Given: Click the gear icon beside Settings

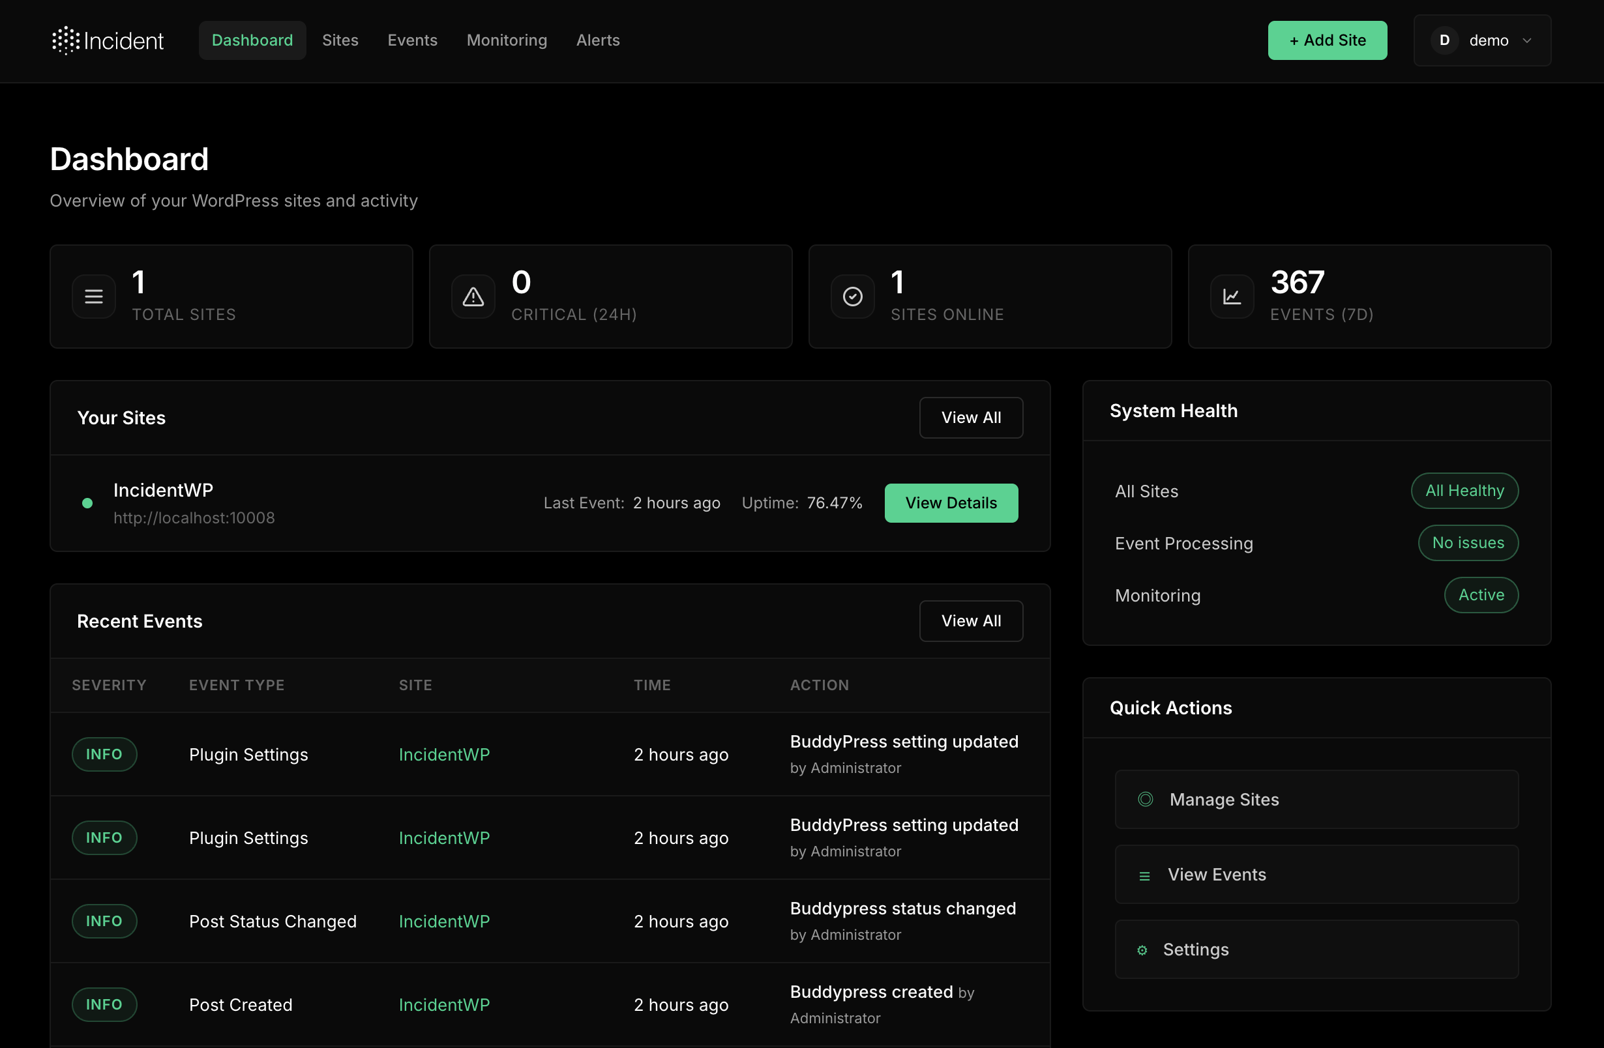Looking at the screenshot, I should tap(1142, 950).
